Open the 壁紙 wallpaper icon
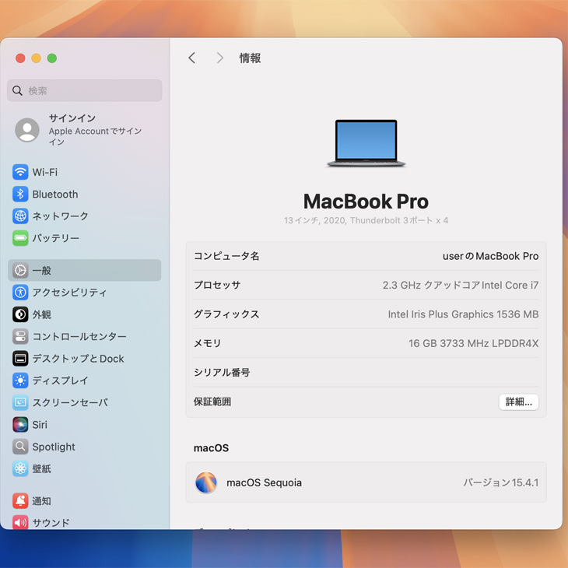This screenshot has height=568, width=568. [x=20, y=468]
